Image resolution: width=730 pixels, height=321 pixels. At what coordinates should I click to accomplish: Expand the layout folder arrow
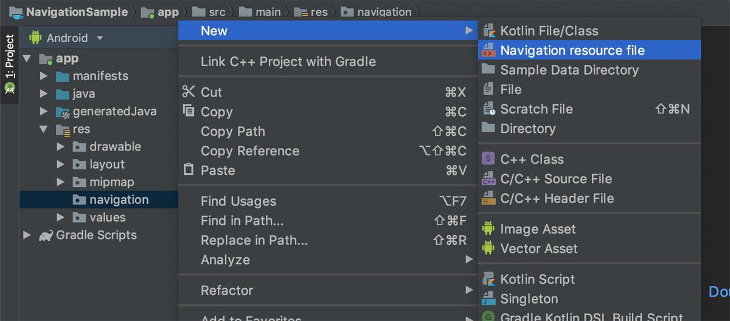(x=61, y=164)
